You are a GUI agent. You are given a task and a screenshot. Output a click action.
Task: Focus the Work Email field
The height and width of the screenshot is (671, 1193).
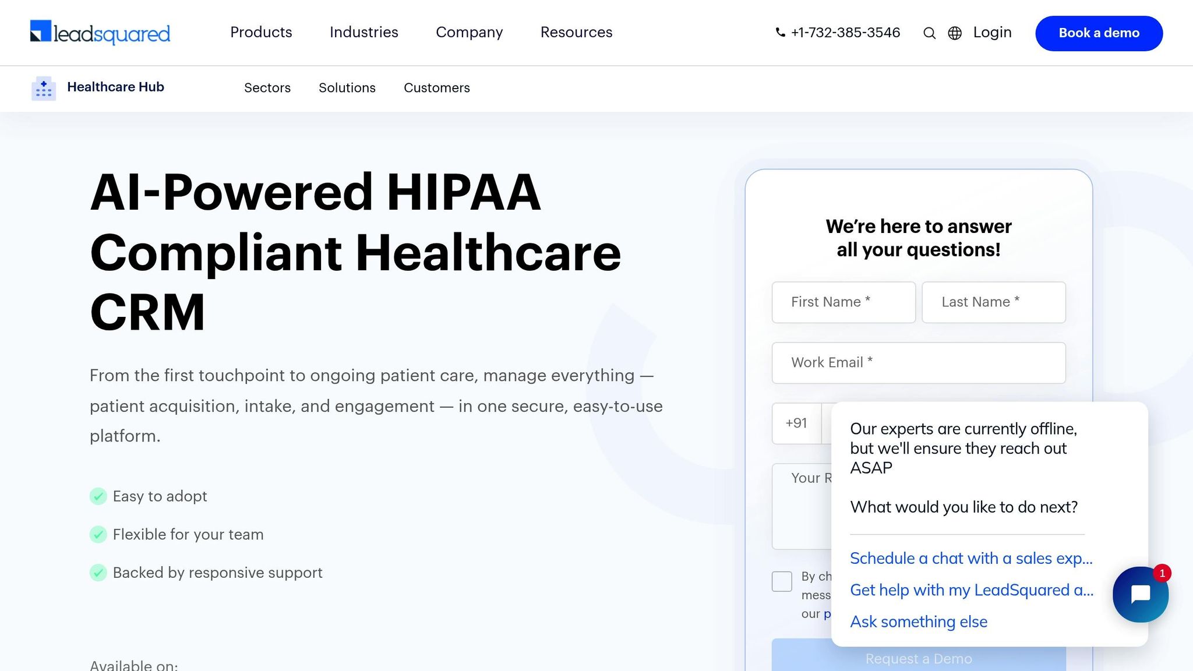[x=919, y=363]
